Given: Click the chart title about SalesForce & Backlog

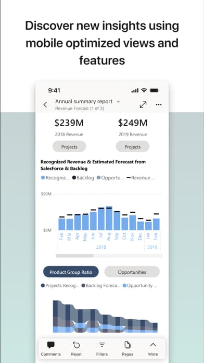Looking at the screenshot, I should [x=93, y=165].
